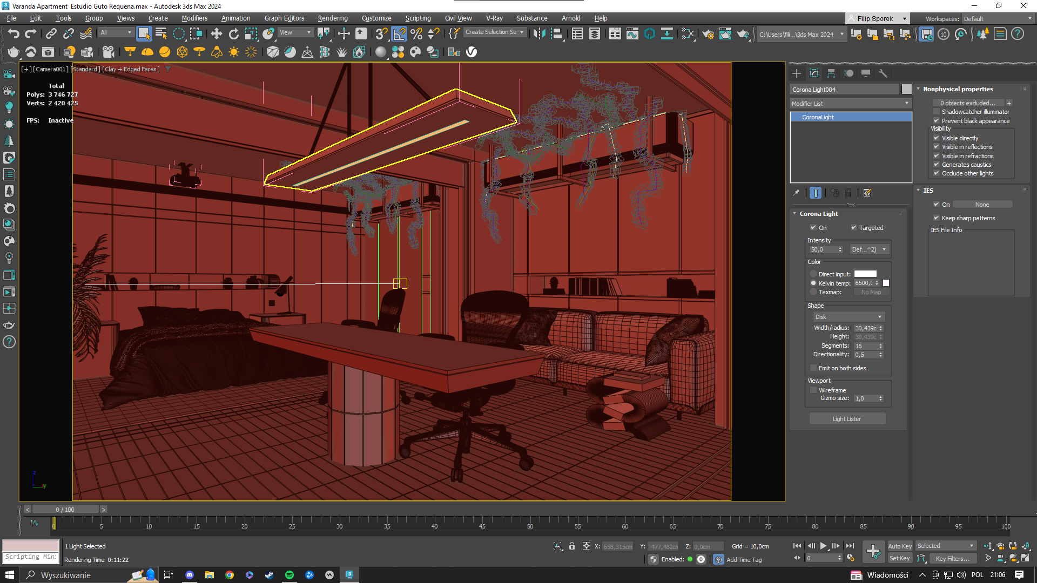Viewport: 1037px width, 583px height.
Task: Click the Undo arrow icon
Action: click(x=14, y=34)
